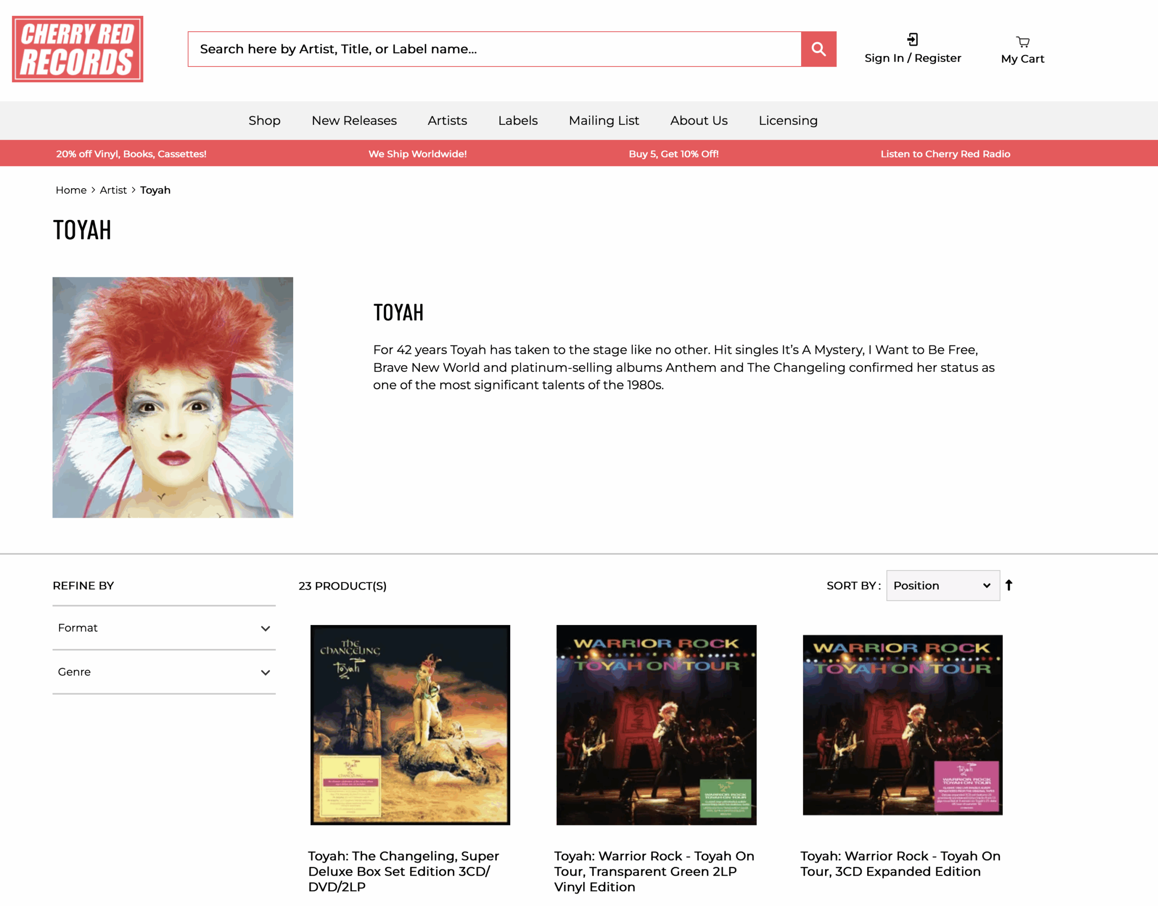Open the Sort By Position dropdown

coord(942,586)
